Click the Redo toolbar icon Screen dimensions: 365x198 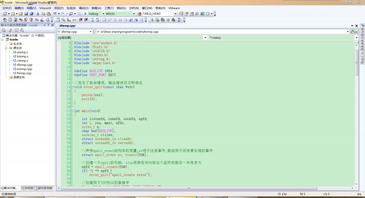pyautogui.click(x=63, y=14)
